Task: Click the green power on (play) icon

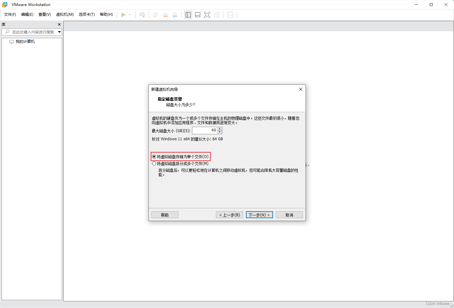Action: [124, 15]
